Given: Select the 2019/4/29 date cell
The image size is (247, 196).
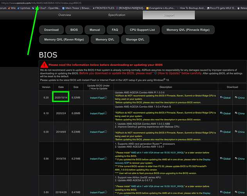Looking at the screenshot, I should 61,192.
